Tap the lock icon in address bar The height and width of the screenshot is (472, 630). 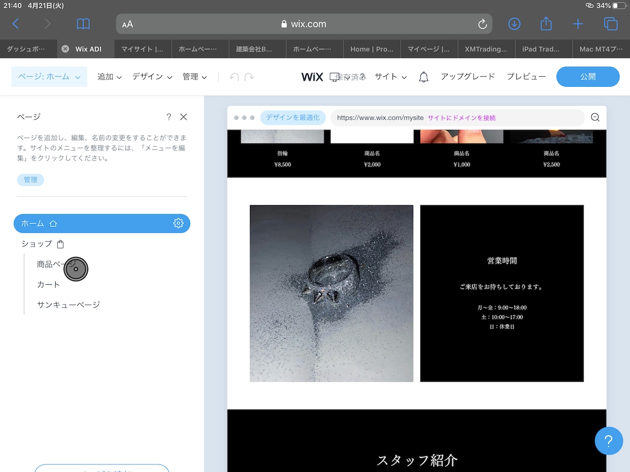284,24
